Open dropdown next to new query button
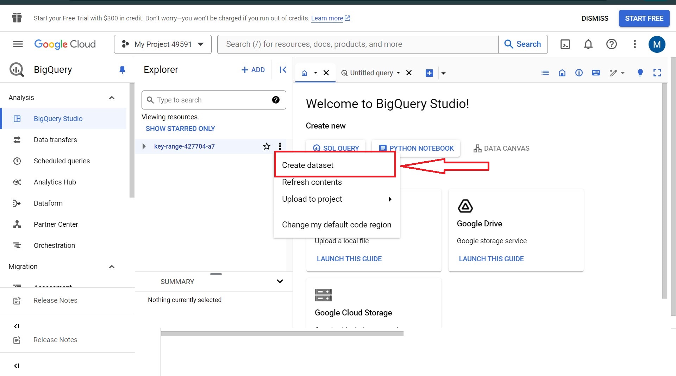 [x=443, y=73]
